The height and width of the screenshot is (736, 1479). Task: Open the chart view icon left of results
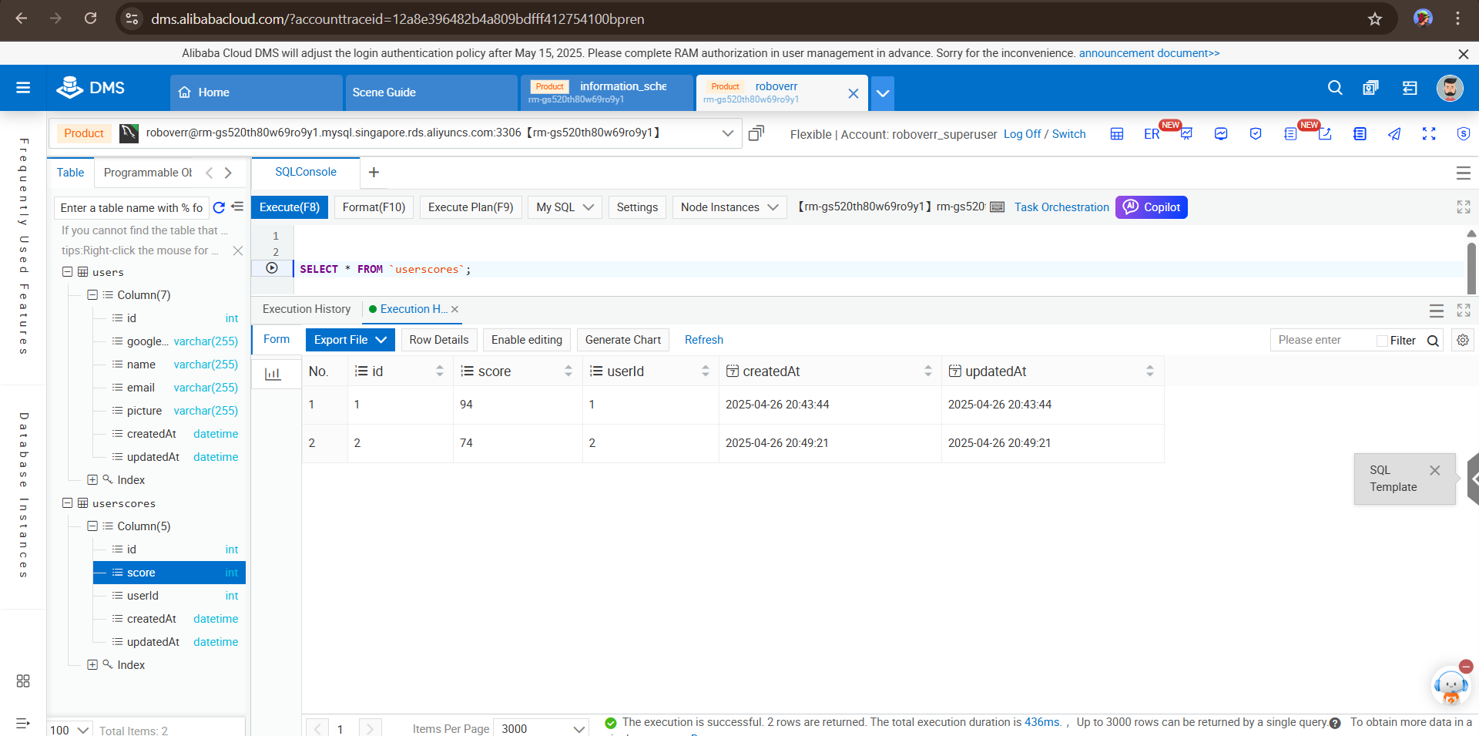(273, 374)
